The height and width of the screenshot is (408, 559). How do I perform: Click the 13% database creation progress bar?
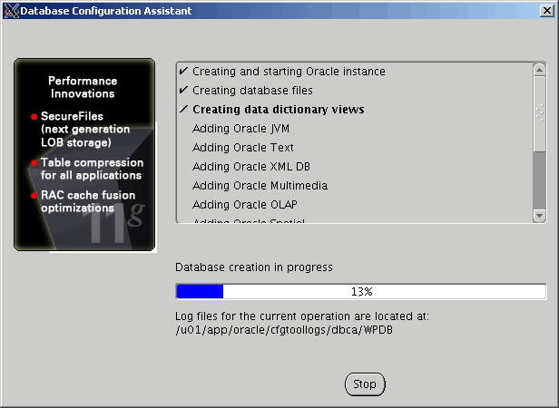tap(360, 291)
